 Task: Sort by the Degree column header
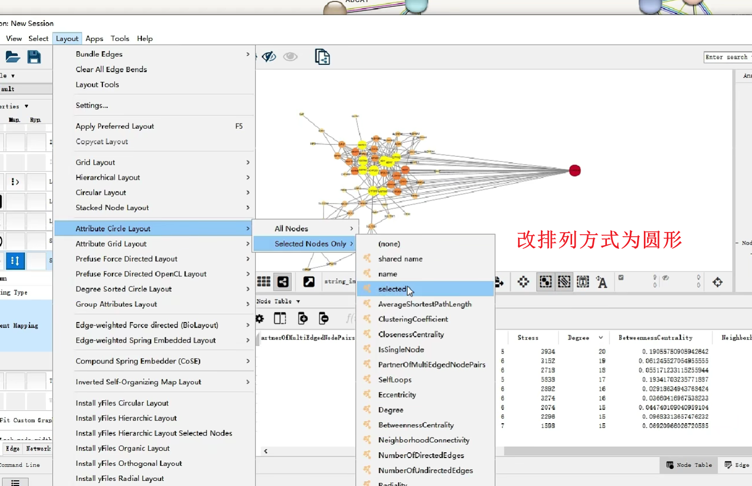click(578, 337)
